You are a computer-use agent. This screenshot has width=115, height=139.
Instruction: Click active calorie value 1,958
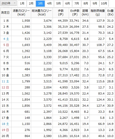point(26,21)
